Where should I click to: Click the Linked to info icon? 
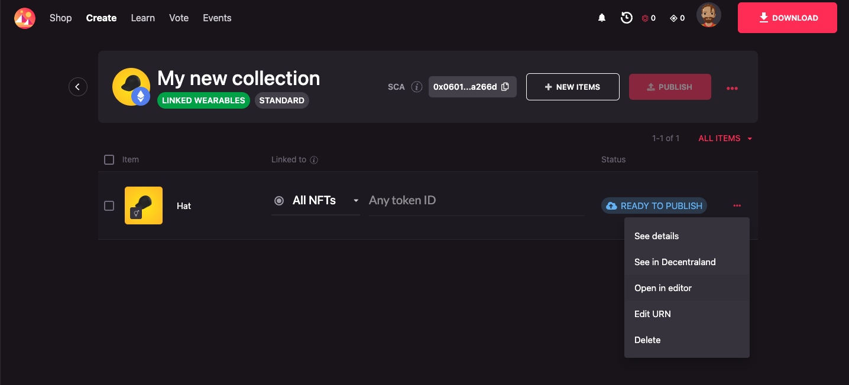click(x=315, y=160)
